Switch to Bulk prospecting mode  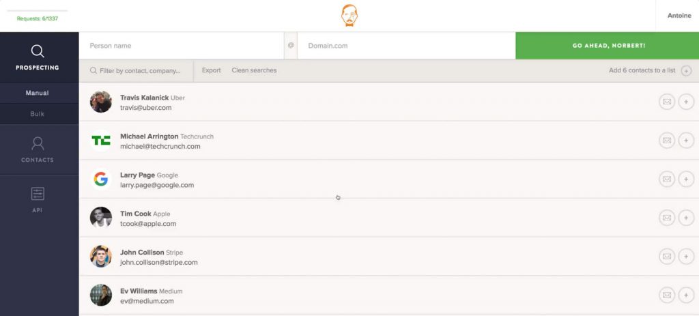click(x=38, y=114)
